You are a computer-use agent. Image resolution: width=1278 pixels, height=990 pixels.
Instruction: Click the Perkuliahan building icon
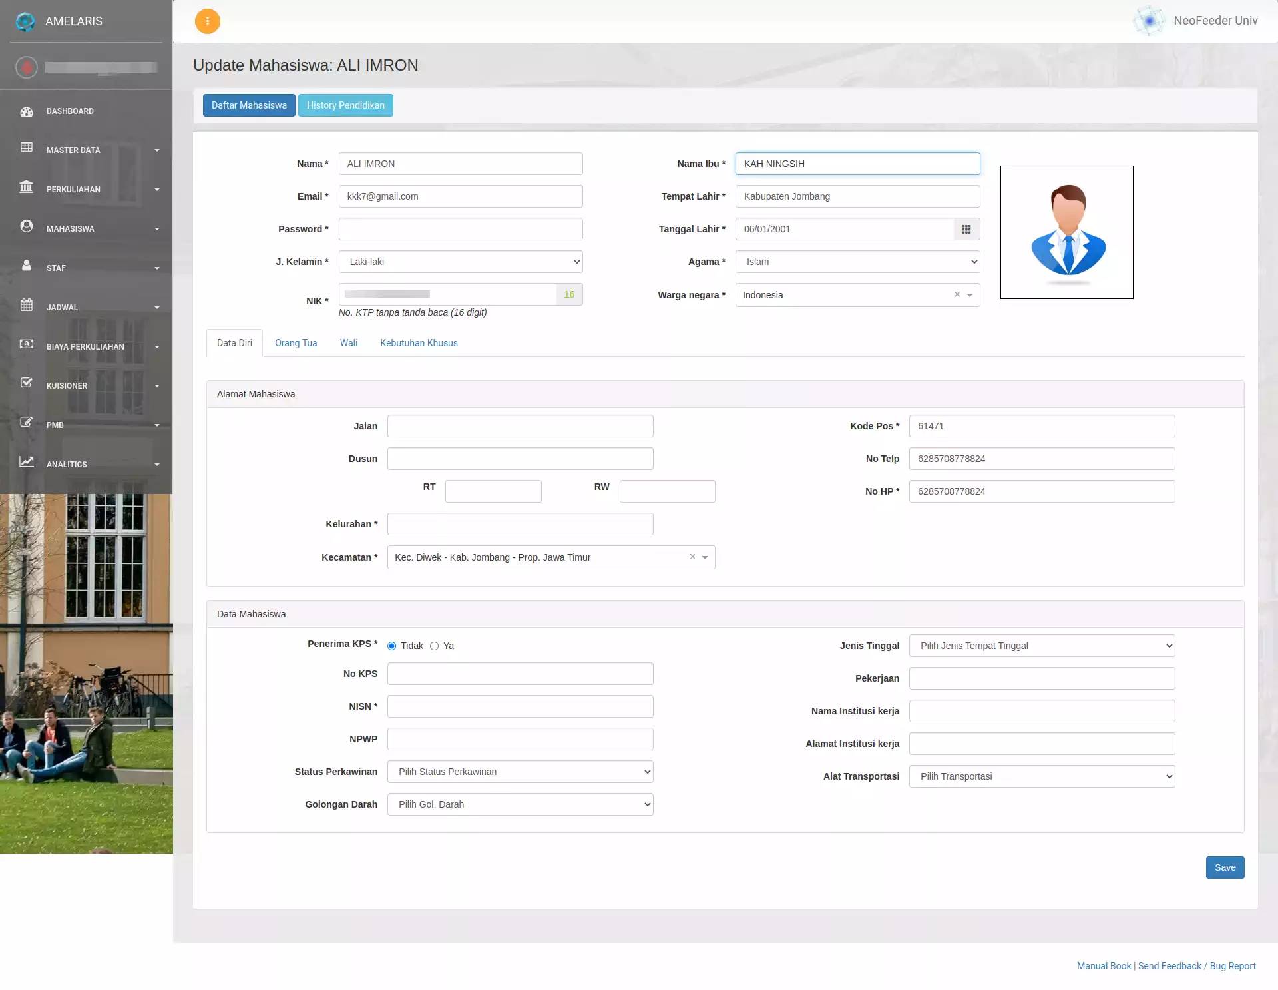click(27, 186)
